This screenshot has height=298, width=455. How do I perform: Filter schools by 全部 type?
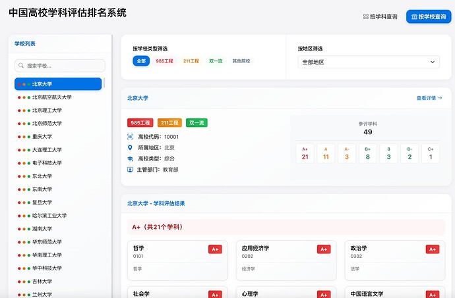(141, 61)
